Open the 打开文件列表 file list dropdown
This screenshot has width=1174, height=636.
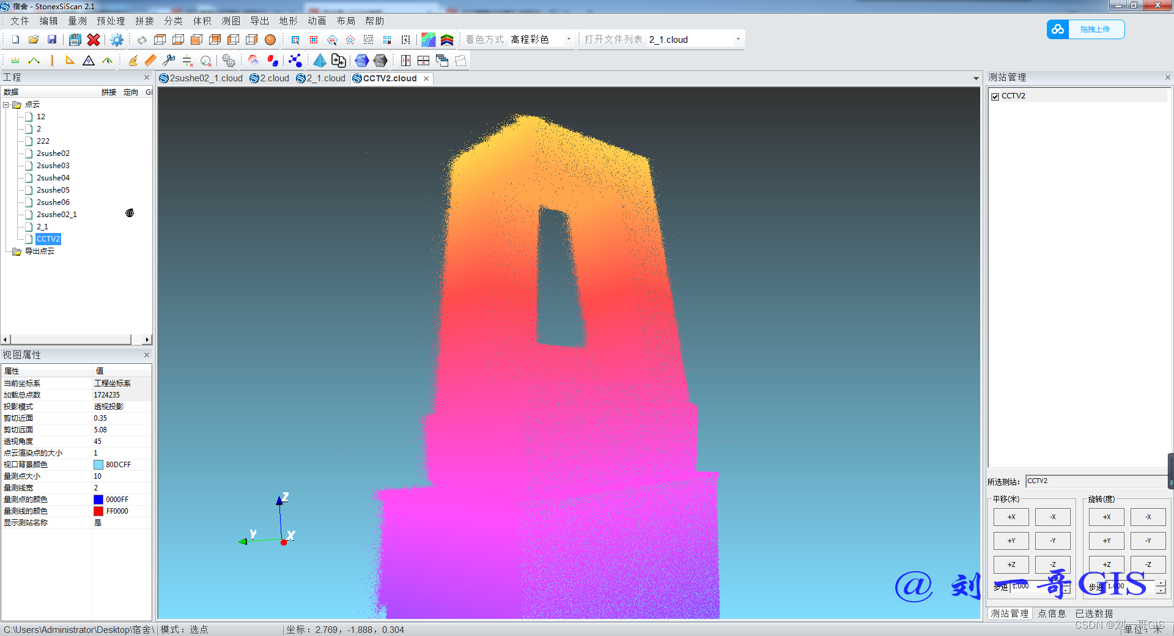(x=738, y=39)
